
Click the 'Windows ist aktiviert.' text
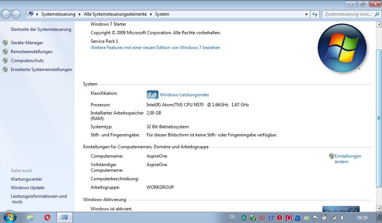click(x=111, y=209)
